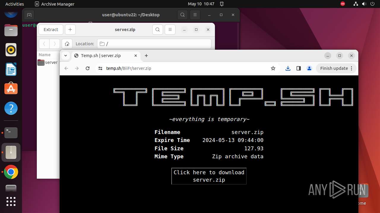Open Archive Manager hamburger menu
The image size is (380, 213).
click(170, 30)
